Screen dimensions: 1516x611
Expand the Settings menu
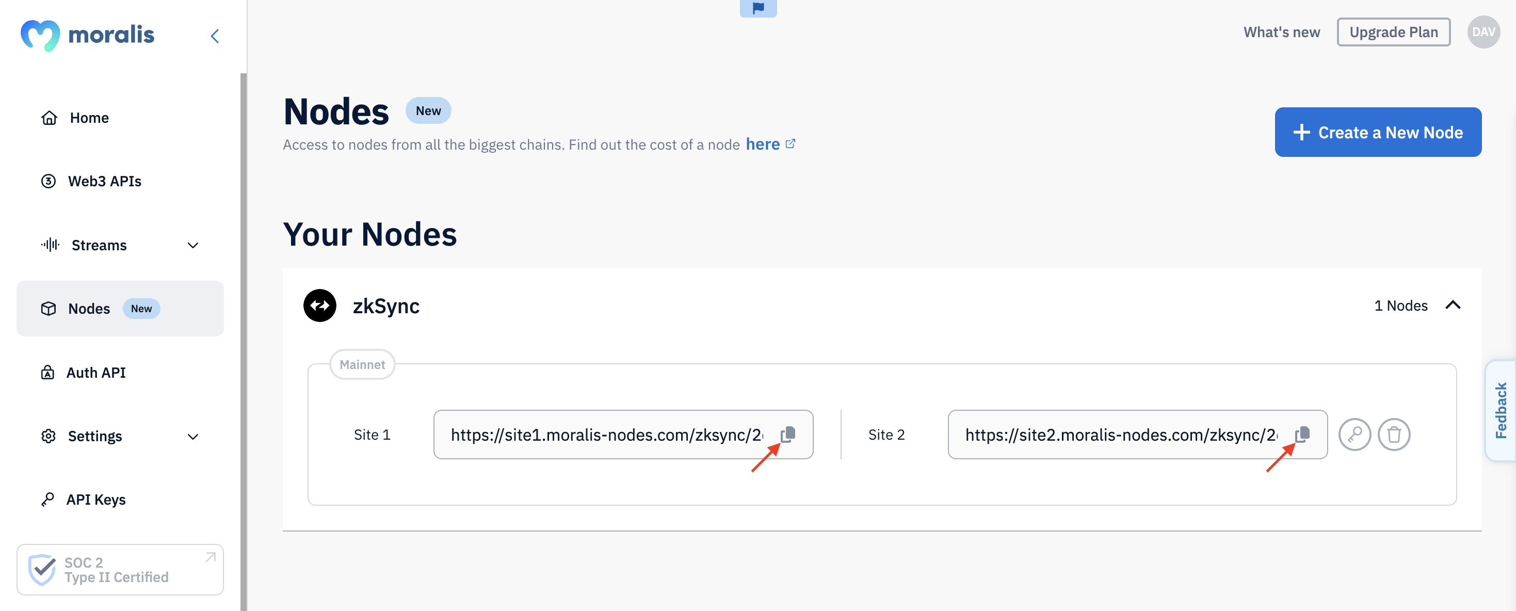click(193, 437)
